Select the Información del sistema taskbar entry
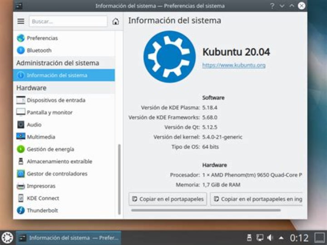 tap(69, 238)
